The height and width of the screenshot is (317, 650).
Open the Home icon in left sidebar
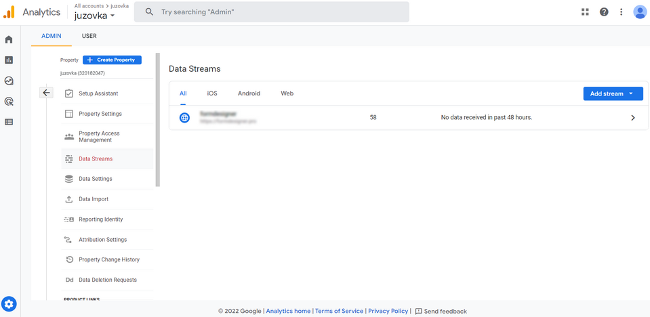[9, 39]
